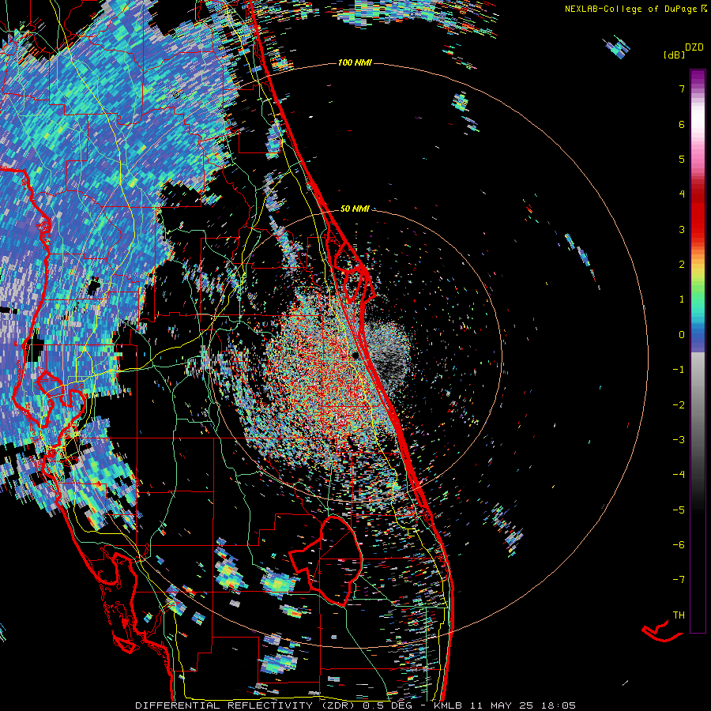Click the 50 NMI range ring label
Viewport: 711px width, 711px height.
[355, 209]
